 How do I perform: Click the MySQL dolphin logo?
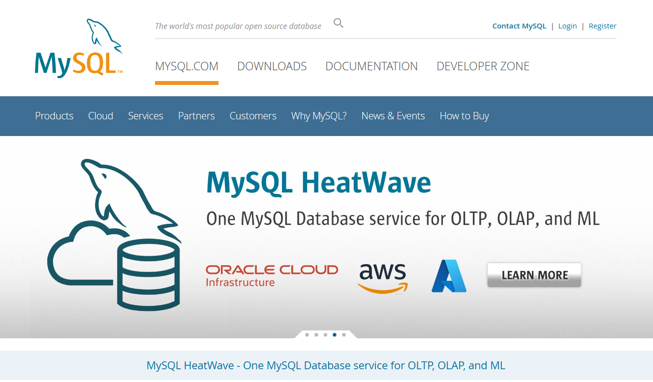[x=79, y=48]
